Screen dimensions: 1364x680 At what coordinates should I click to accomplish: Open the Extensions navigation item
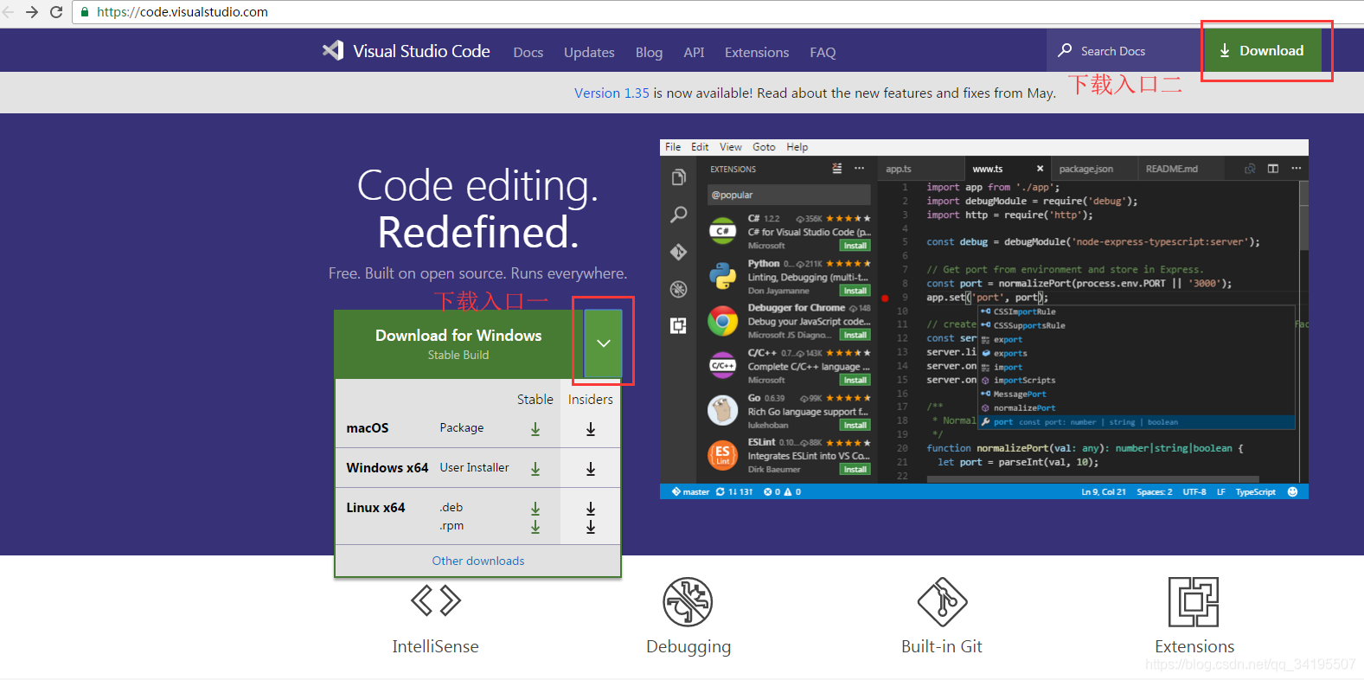click(757, 52)
